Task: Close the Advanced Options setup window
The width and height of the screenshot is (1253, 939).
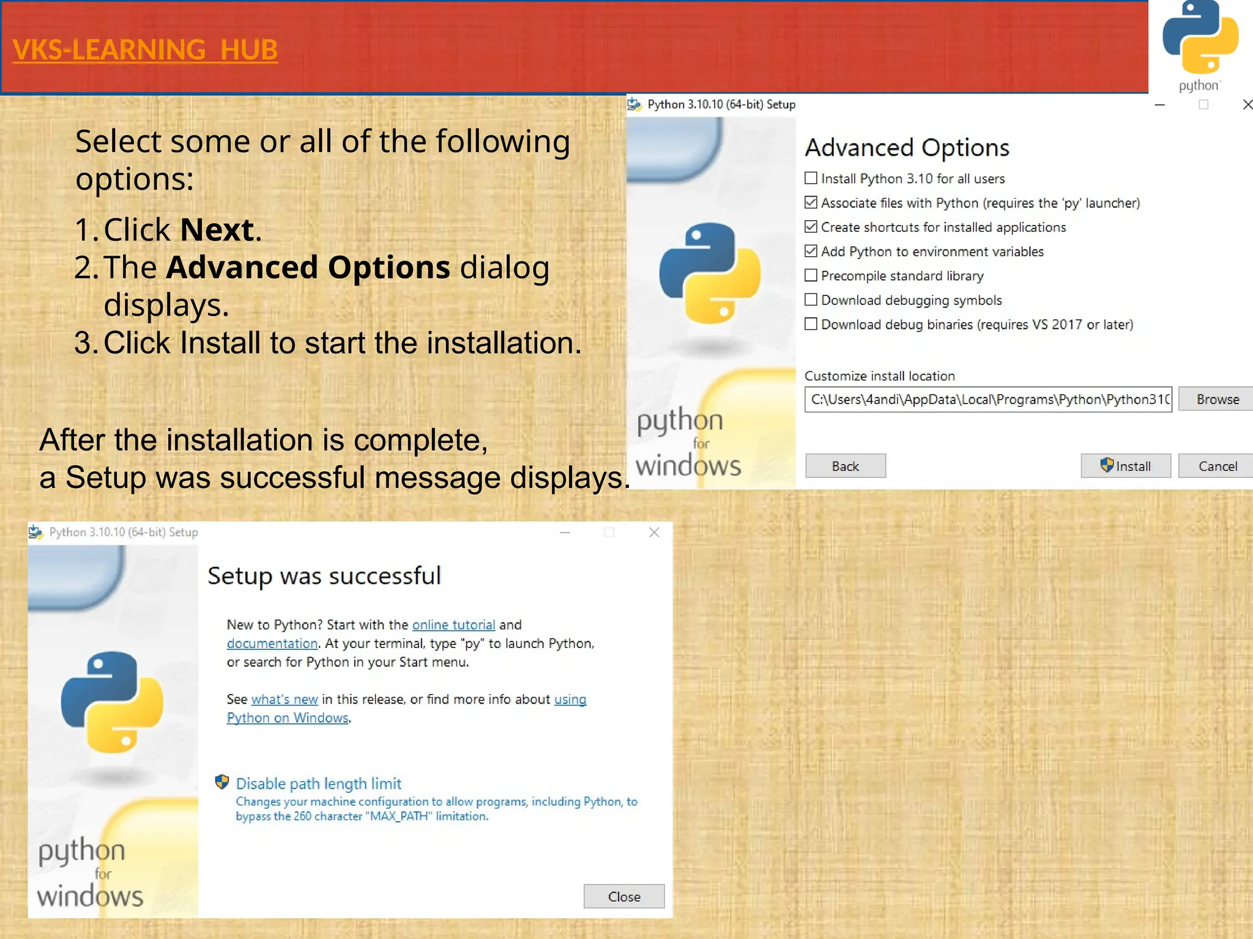Action: (1247, 105)
